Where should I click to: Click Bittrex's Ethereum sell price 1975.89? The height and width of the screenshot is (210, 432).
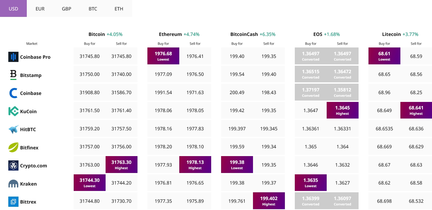pyautogui.click(x=195, y=201)
